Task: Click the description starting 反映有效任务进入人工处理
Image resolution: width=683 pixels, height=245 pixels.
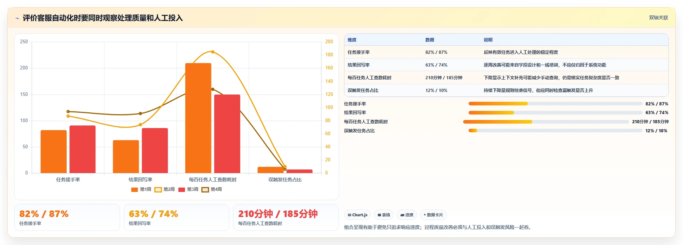Action: pyautogui.click(x=521, y=52)
